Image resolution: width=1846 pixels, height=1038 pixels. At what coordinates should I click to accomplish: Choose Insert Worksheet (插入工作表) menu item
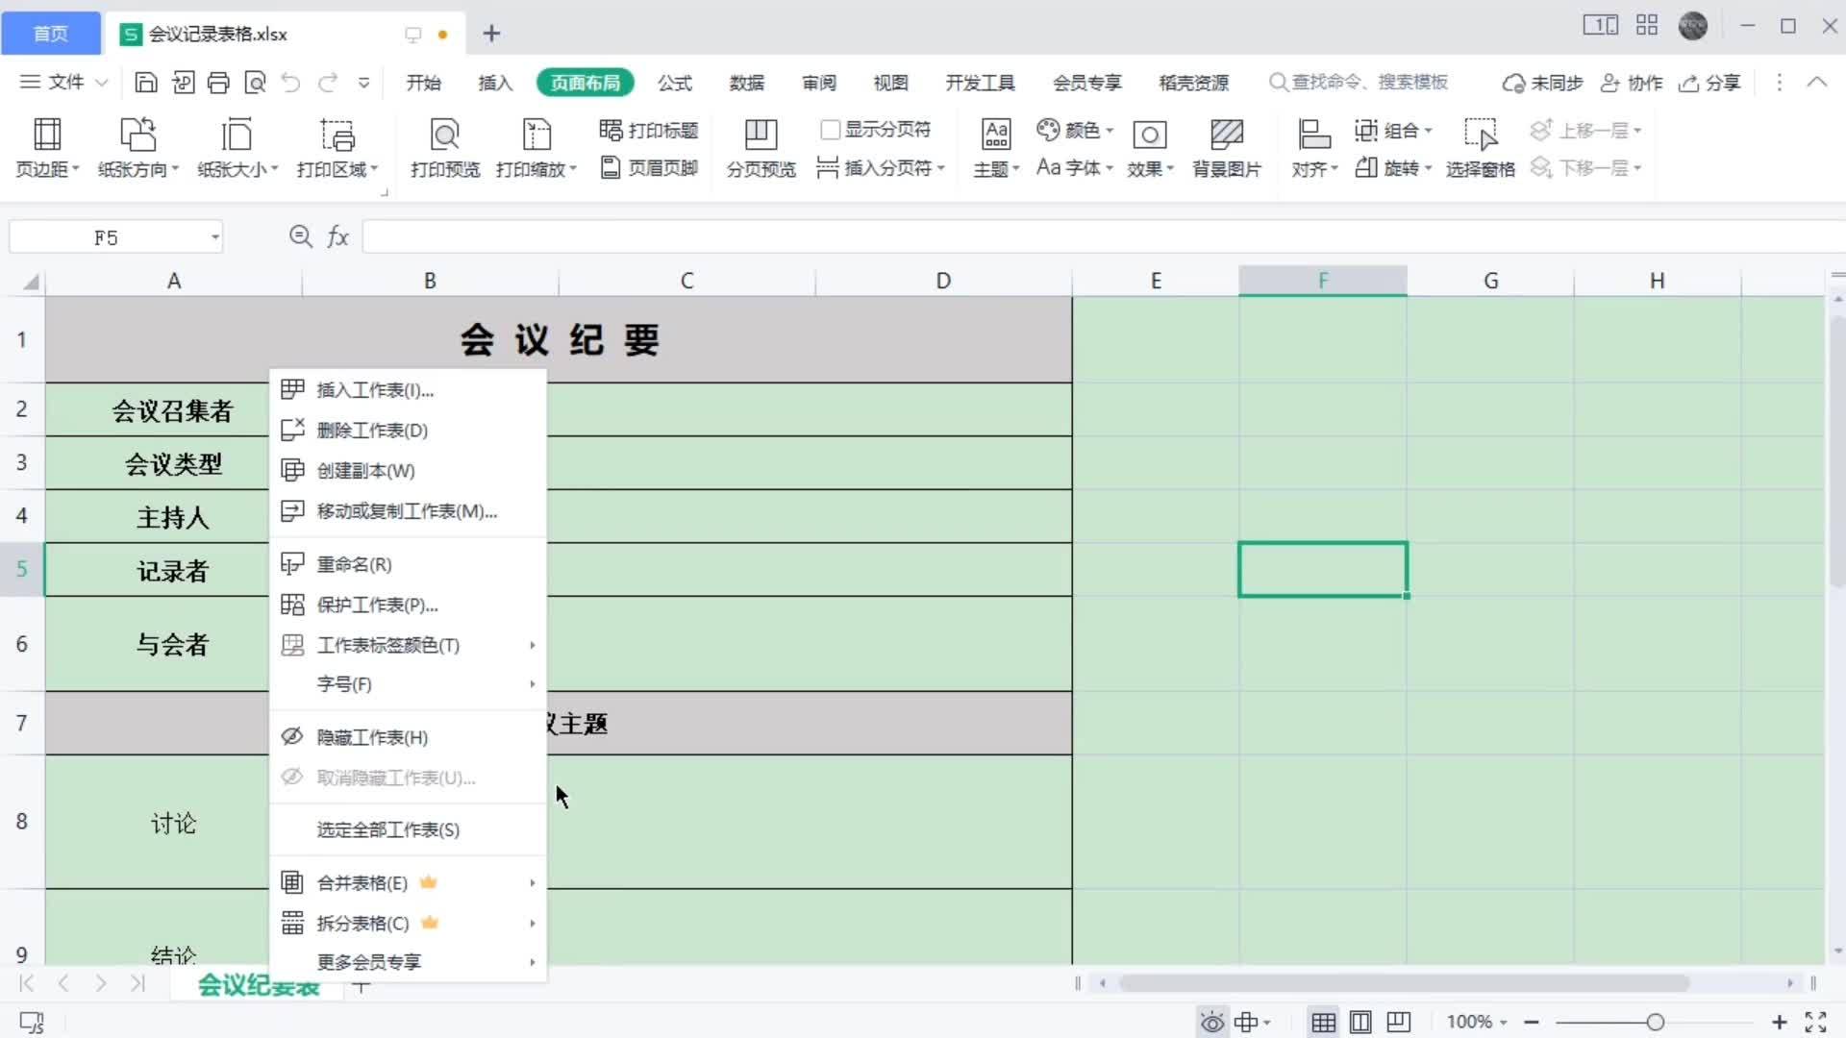click(x=408, y=389)
